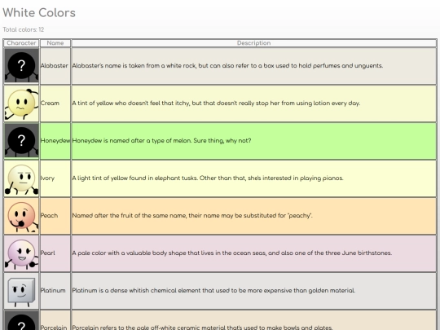Viewport: 440px width, 330px height.
Task: Click Honeydew's question mark placeholder icon
Action: coord(21,141)
